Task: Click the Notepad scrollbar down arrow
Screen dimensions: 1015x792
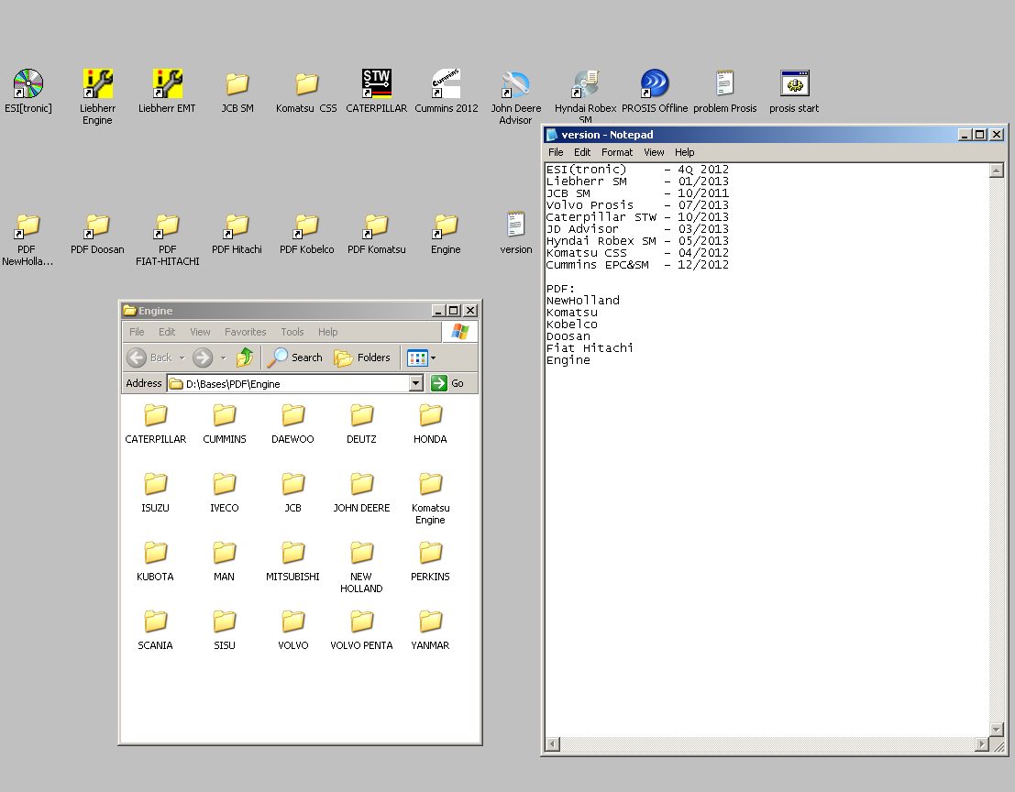Action: tap(997, 730)
